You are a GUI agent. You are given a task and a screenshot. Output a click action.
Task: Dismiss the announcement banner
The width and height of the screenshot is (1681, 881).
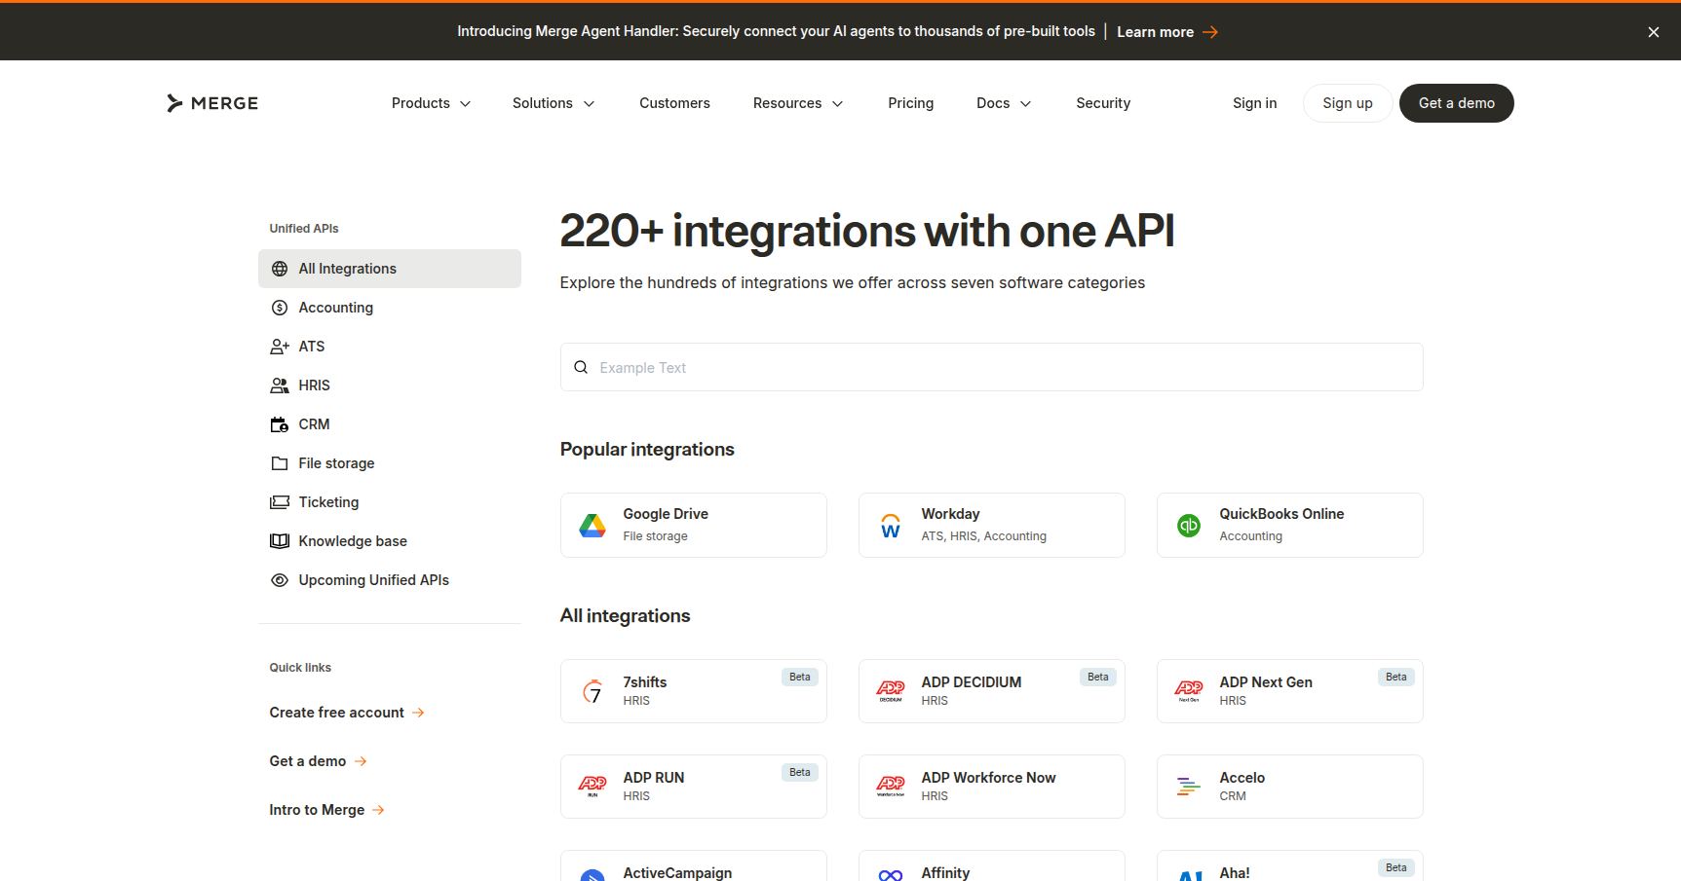tap(1653, 32)
